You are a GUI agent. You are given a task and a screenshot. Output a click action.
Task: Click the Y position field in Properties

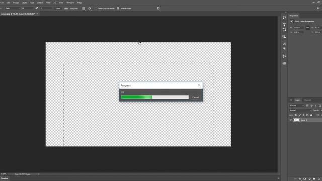(x=318, y=32)
